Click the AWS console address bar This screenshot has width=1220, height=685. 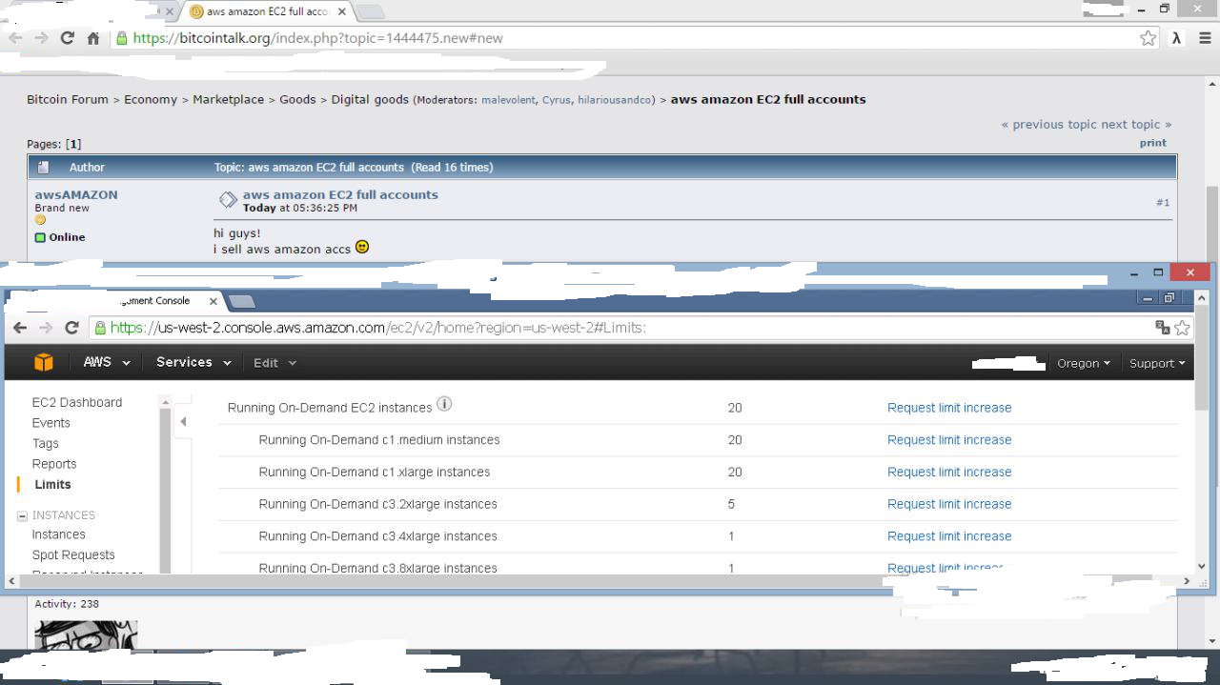coord(640,328)
